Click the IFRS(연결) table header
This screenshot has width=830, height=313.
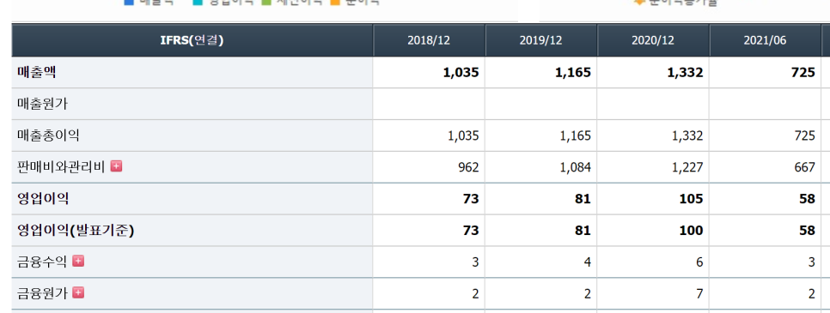tap(192, 40)
